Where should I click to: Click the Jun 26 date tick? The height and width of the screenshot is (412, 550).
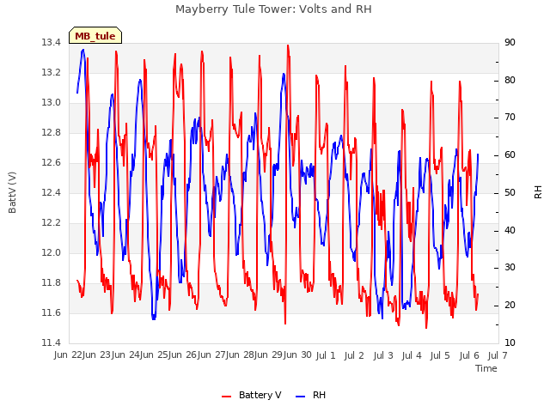[x=182, y=355]
